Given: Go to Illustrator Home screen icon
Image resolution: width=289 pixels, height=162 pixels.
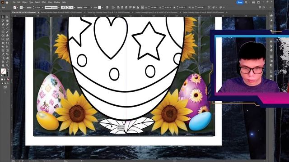Looking at the screenshot, I should [x=7, y=2].
